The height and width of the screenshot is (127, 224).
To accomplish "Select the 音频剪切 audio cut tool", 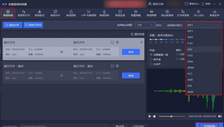I will pyautogui.click(x=40, y=13).
